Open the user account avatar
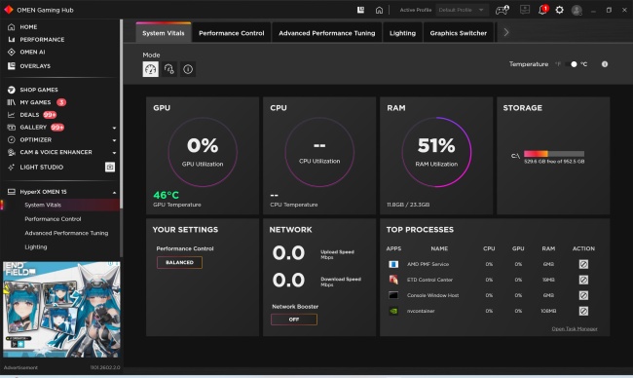This screenshot has height=378, width=633. [x=577, y=10]
